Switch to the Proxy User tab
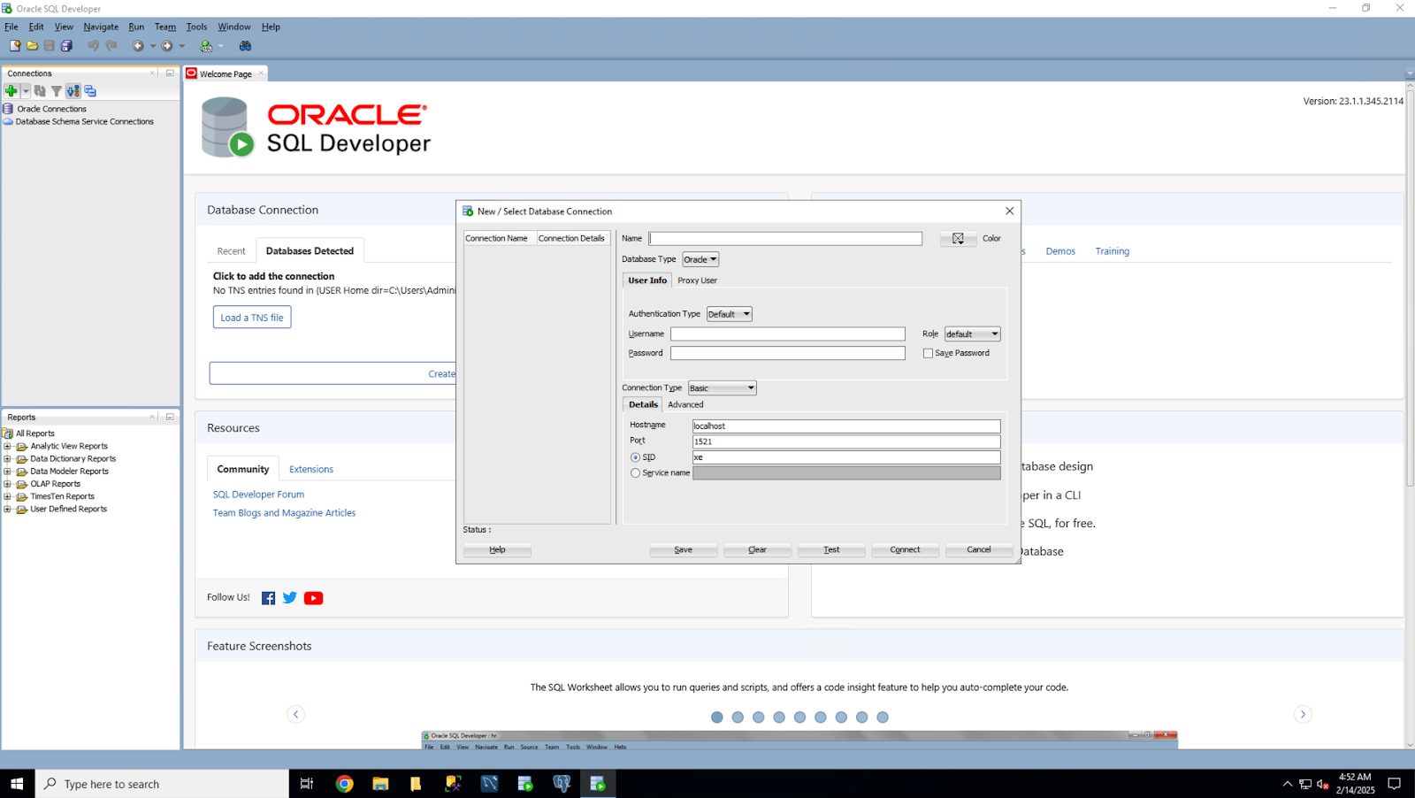 [x=697, y=280]
